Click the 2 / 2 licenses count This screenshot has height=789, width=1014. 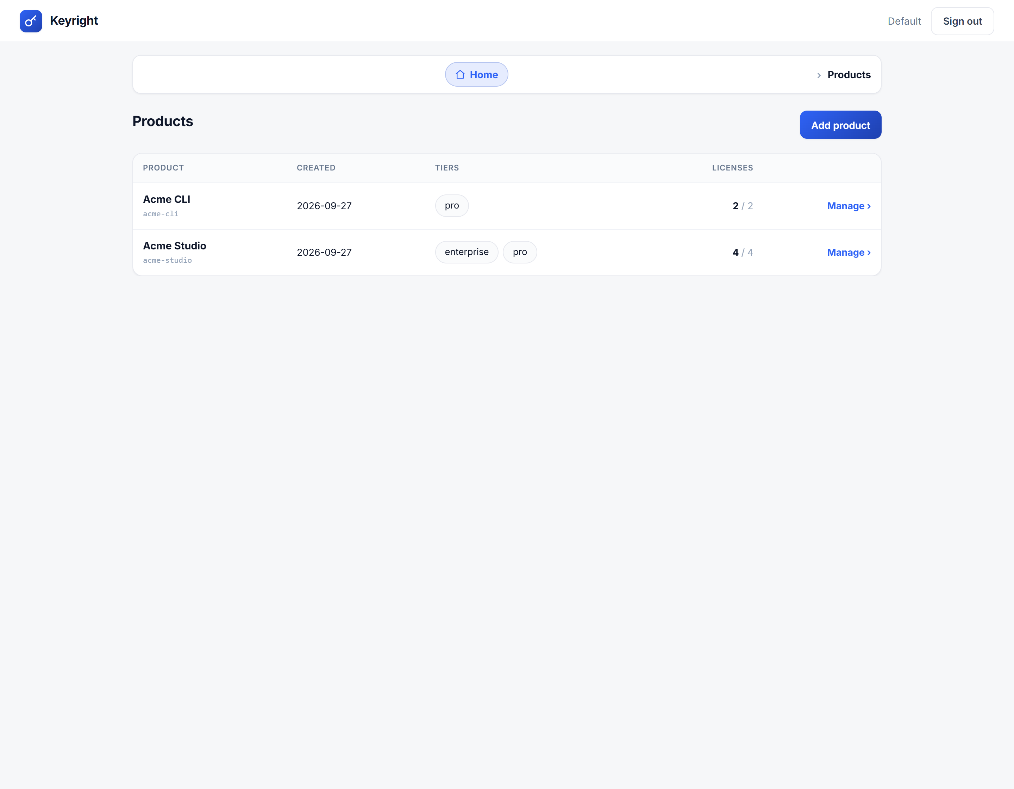click(x=743, y=206)
